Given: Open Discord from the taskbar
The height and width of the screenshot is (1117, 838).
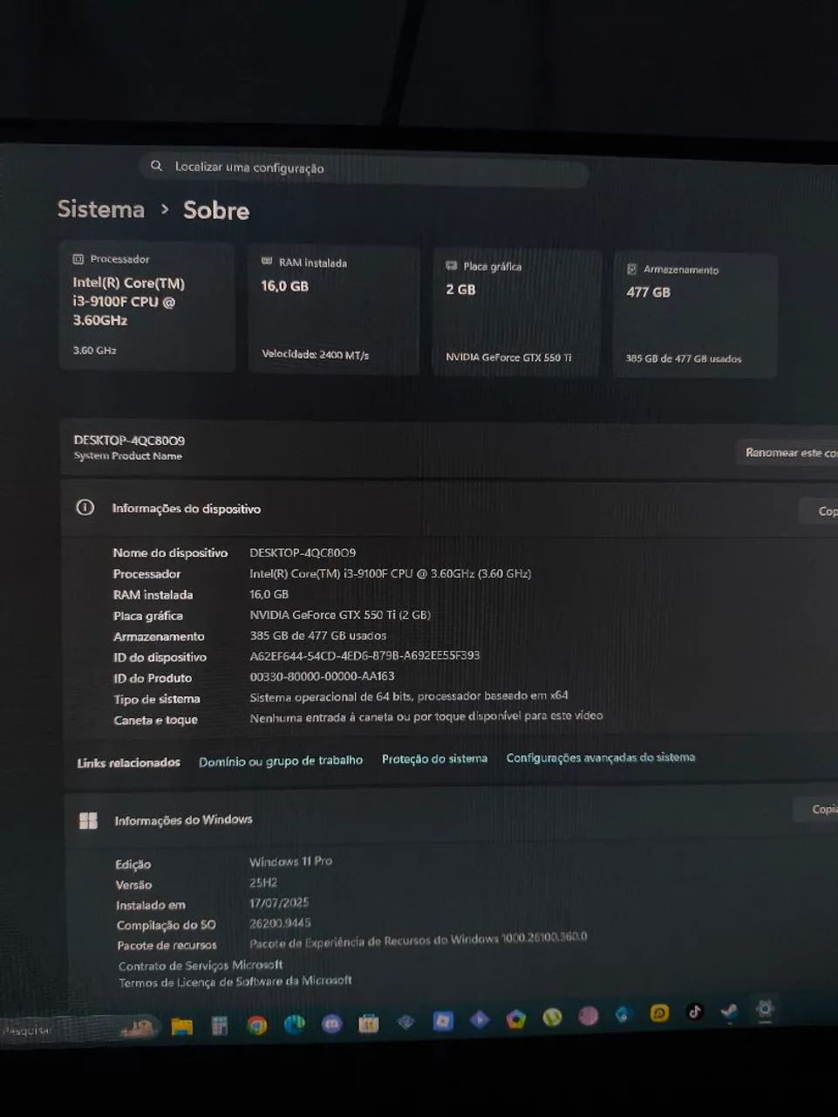Looking at the screenshot, I should [331, 1023].
